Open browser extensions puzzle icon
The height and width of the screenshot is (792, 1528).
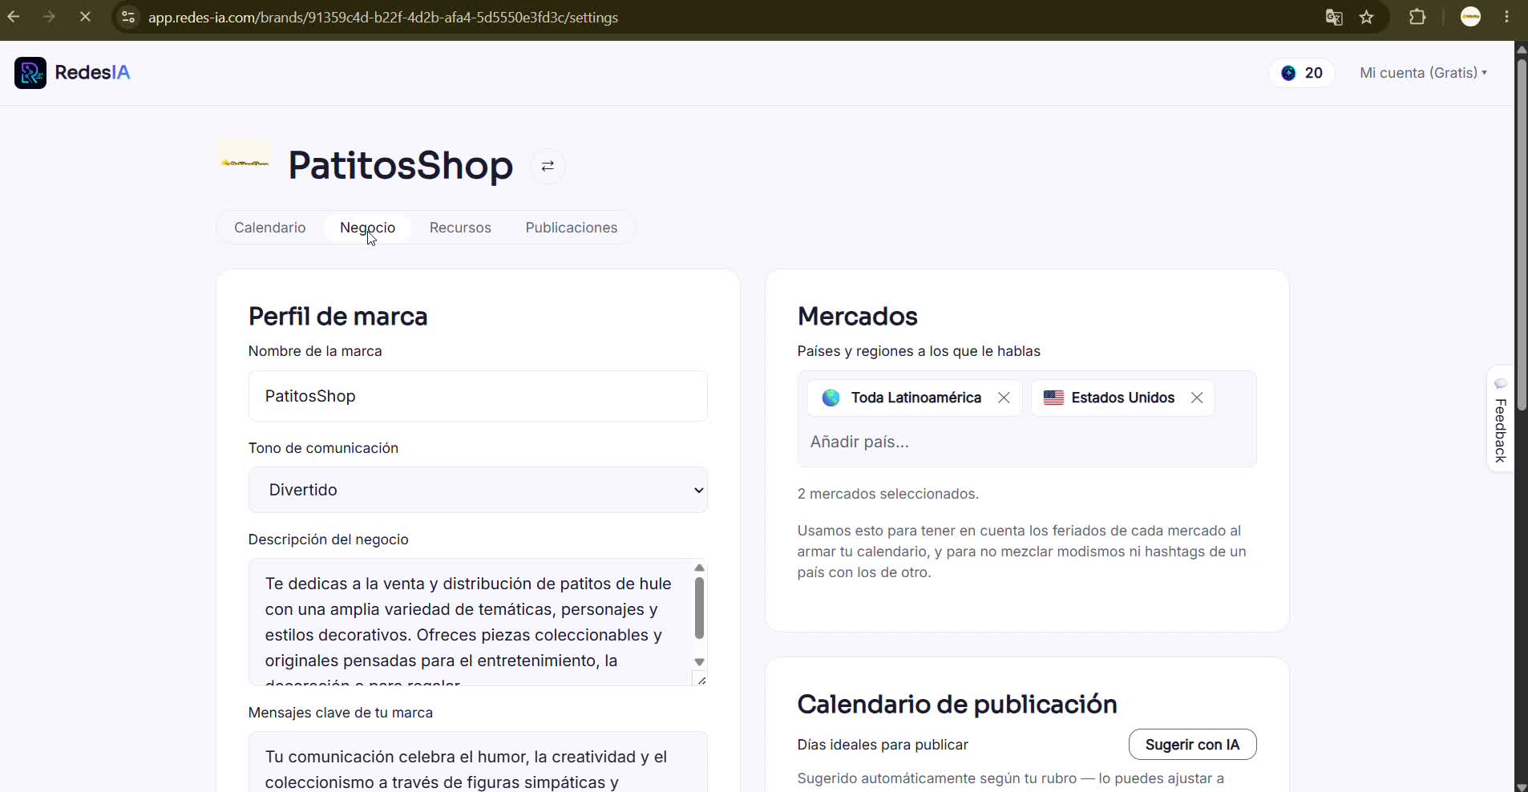1417,17
